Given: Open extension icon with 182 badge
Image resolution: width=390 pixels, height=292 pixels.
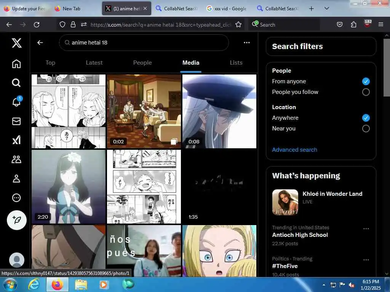Looking at the screenshot, I should [x=367, y=24].
